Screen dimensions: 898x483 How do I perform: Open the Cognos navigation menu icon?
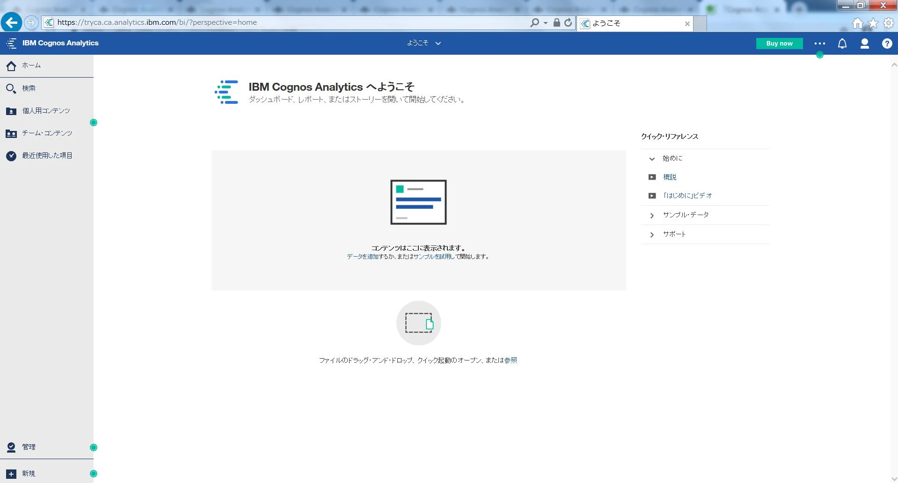point(11,43)
